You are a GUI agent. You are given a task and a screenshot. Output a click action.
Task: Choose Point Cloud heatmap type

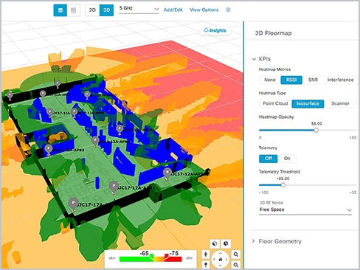(275, 103)
